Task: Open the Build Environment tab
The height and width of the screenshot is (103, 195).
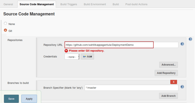Action: tap(95, 4)
